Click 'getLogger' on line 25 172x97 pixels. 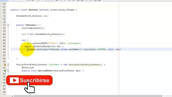42,49
